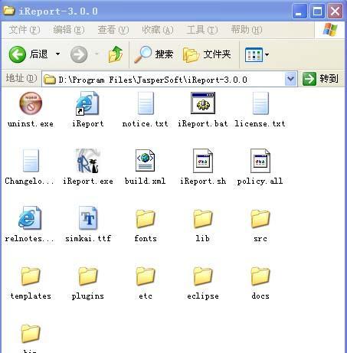Show the Folders (文件夹) pane
The image size is (347, 353).
[x=207, y=54]
